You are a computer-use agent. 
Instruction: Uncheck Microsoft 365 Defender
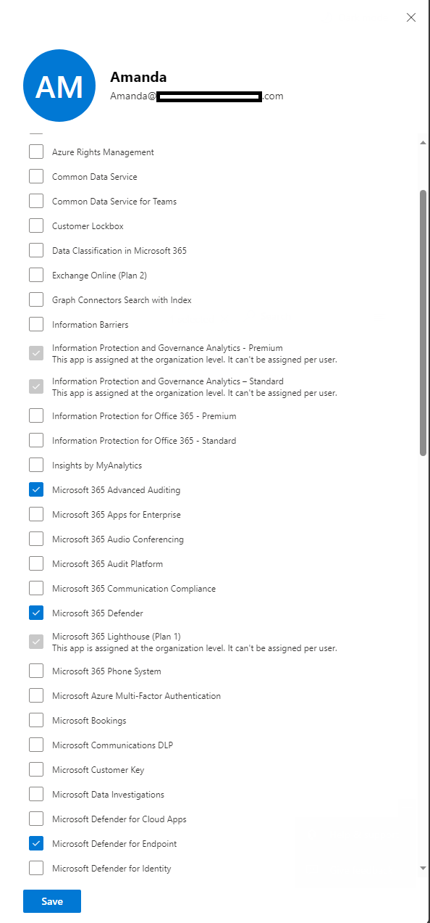[35, 612]
